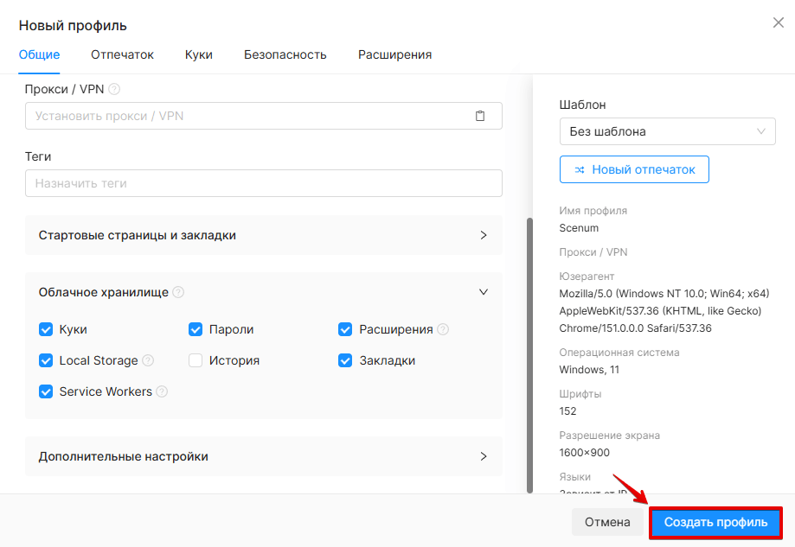Click the fonts value 152
Image resolution: width=795 pixels, height=547 pixels.
point(567,411)
